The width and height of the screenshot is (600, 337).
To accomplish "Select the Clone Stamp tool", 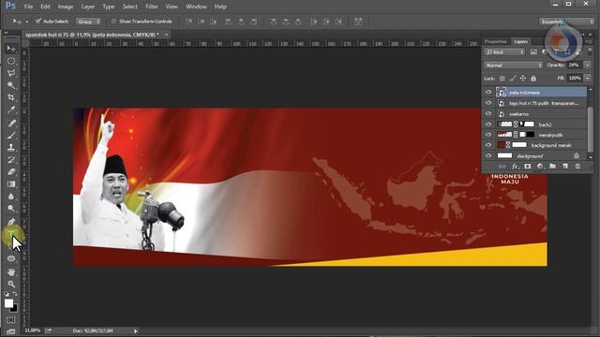I will pos(11,148).
